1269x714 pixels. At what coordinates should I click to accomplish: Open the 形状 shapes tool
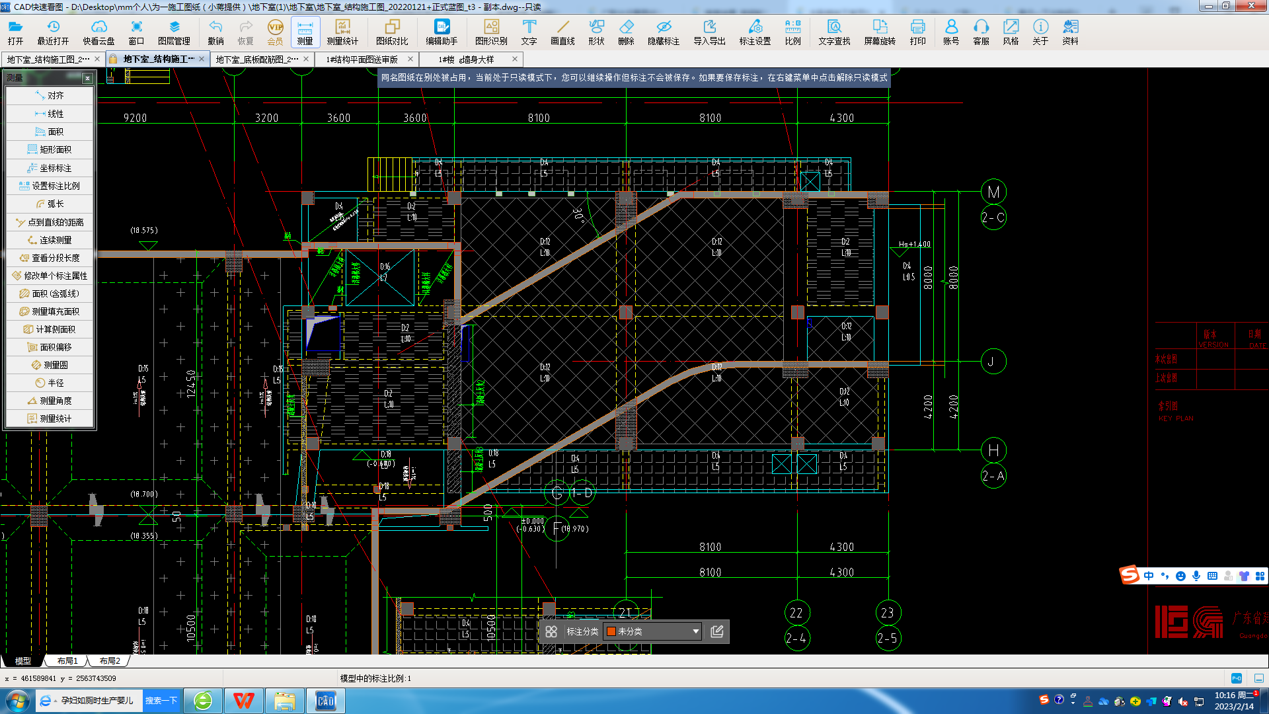click(x=596, y=32)
